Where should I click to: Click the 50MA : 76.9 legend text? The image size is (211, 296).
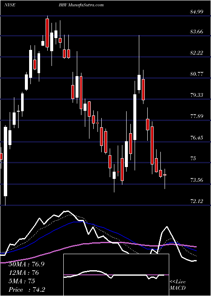click(27, 264)
